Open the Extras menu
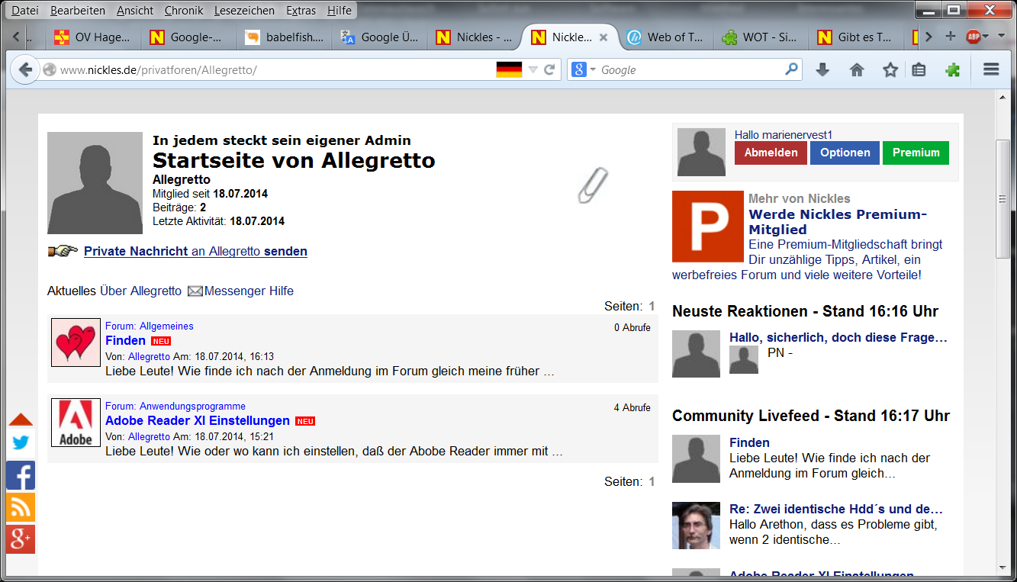Screen dimensions: 1017x582 pyautogui.click(x=301, y=11)
